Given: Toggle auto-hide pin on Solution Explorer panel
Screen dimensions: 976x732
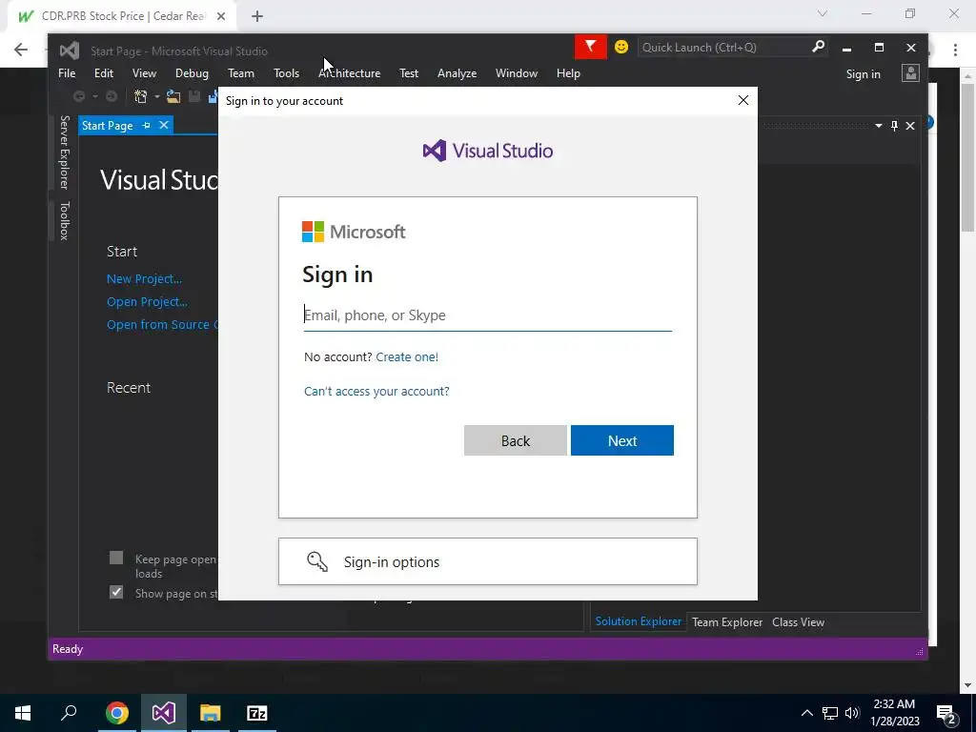Looking at the screenshot, I should coord(894,126).
